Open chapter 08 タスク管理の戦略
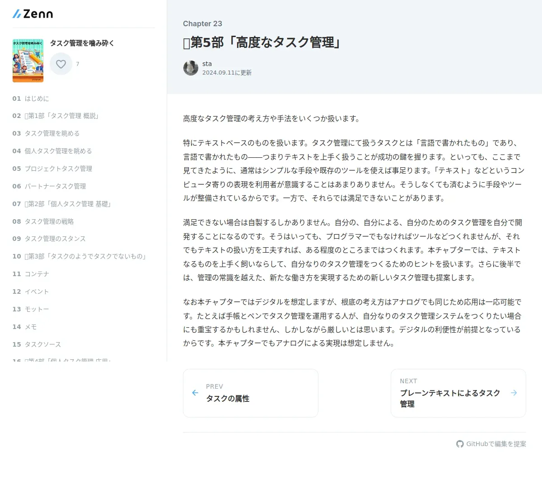Image resolution: width=542 pixels, height=489 pixels. [x=43, y=221]
